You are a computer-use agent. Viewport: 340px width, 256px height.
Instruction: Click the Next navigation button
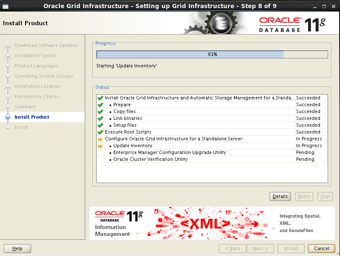coord(260,248)
